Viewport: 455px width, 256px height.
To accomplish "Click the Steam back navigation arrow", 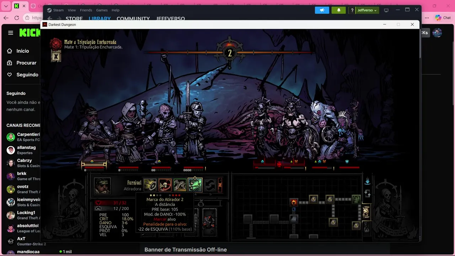I will (50, 18).
